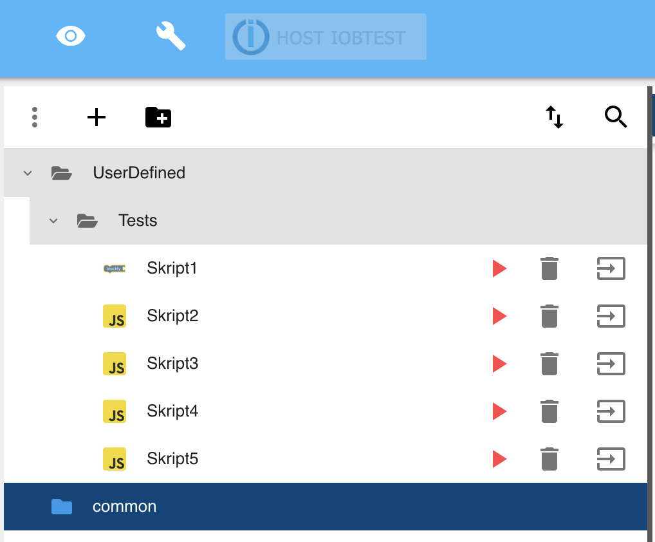Screen dimensions: 655x542
Task: Open Skript1 with the arrow-box icon
Action: coord(611,268)
